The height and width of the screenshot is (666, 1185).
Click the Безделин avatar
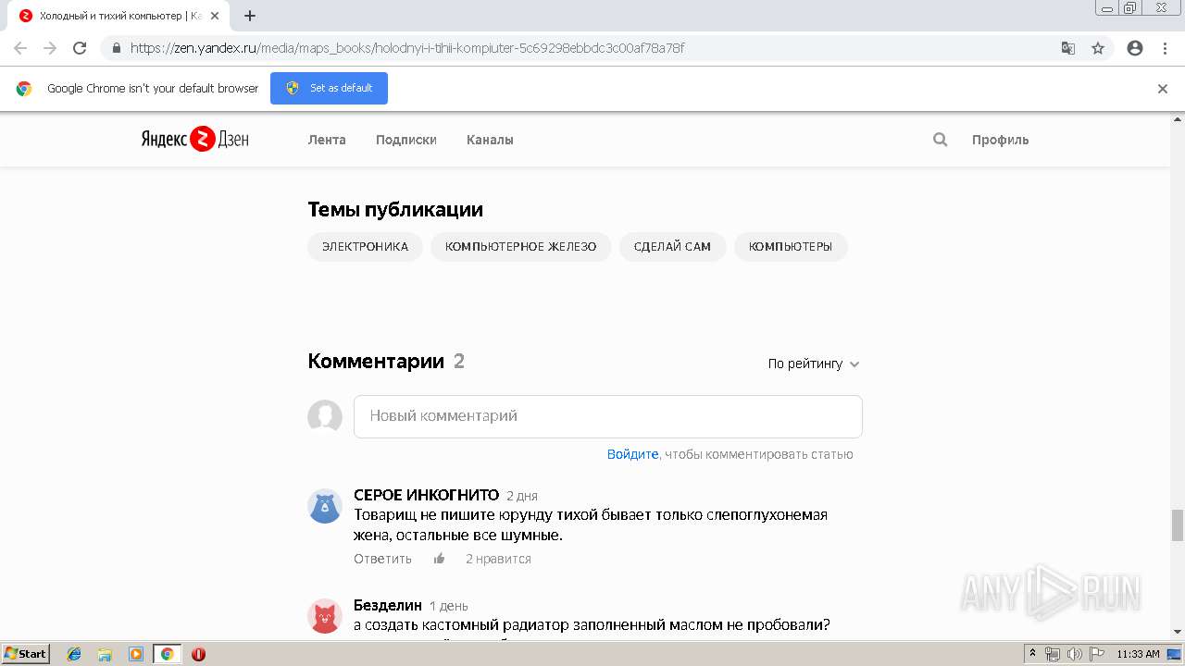pos(325,616)
